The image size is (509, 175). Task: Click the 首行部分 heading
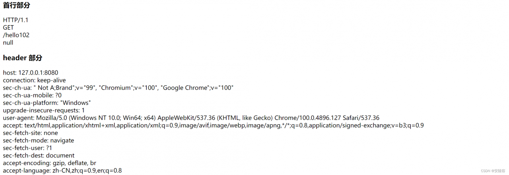16,6
